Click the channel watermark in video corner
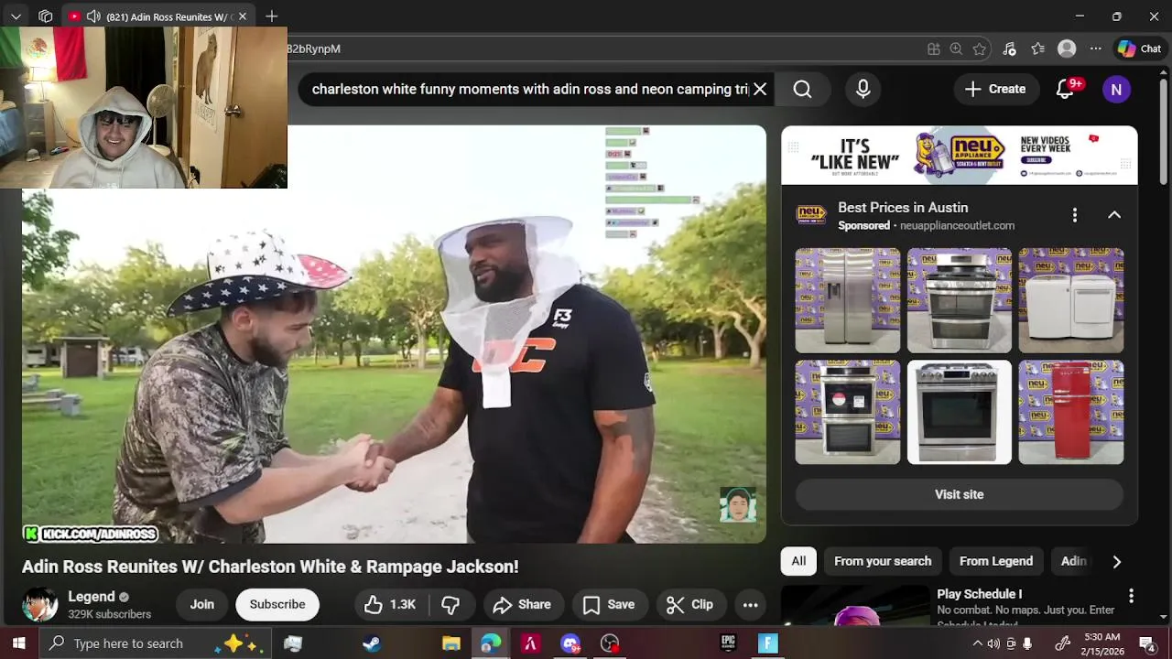 point(737,505)
